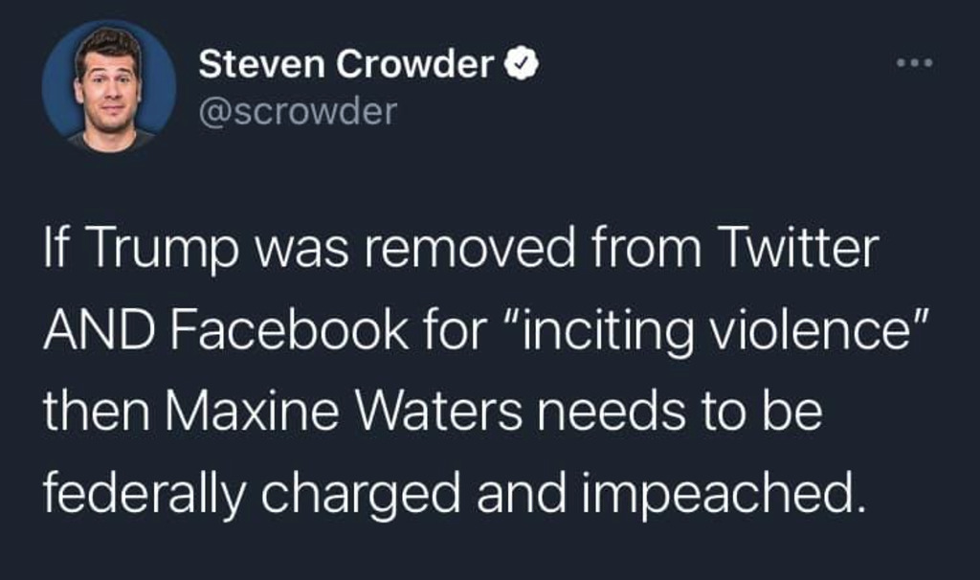This screenshot has width=980, height=580.
Task: Click the capitalized word "AND"
Action: click(x=90, y=331)
